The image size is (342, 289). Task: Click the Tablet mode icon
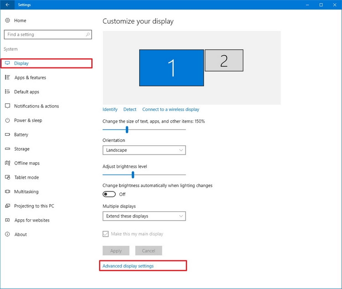click(x=7, y=177)
